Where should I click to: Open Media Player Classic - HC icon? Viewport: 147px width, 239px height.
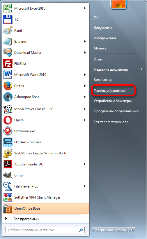pos(8,109)
